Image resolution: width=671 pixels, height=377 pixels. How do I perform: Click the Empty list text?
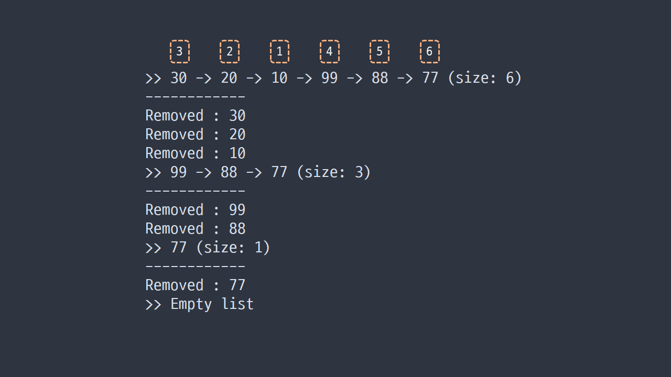coord(212,304)
